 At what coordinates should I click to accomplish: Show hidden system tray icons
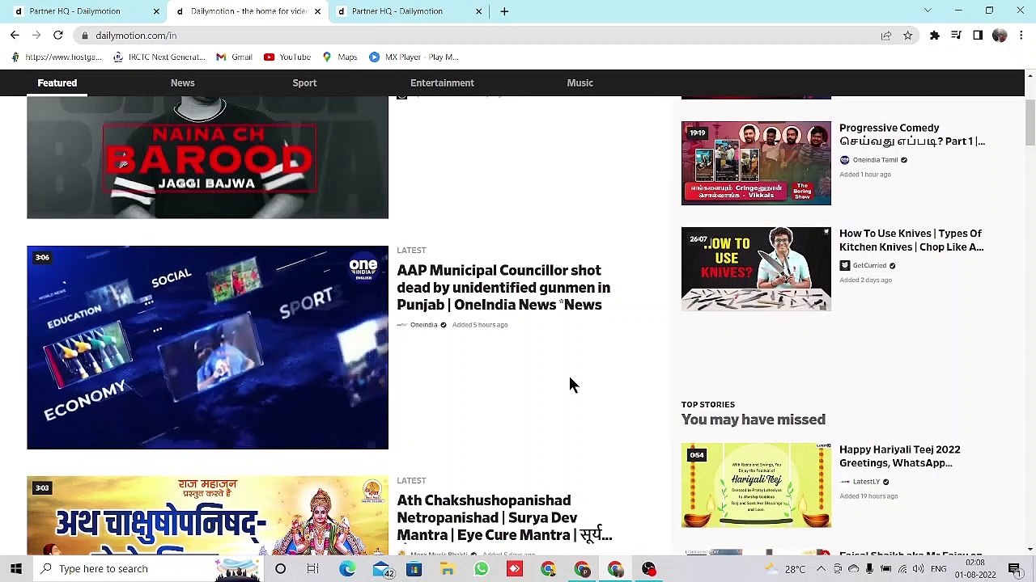(821, 569)
